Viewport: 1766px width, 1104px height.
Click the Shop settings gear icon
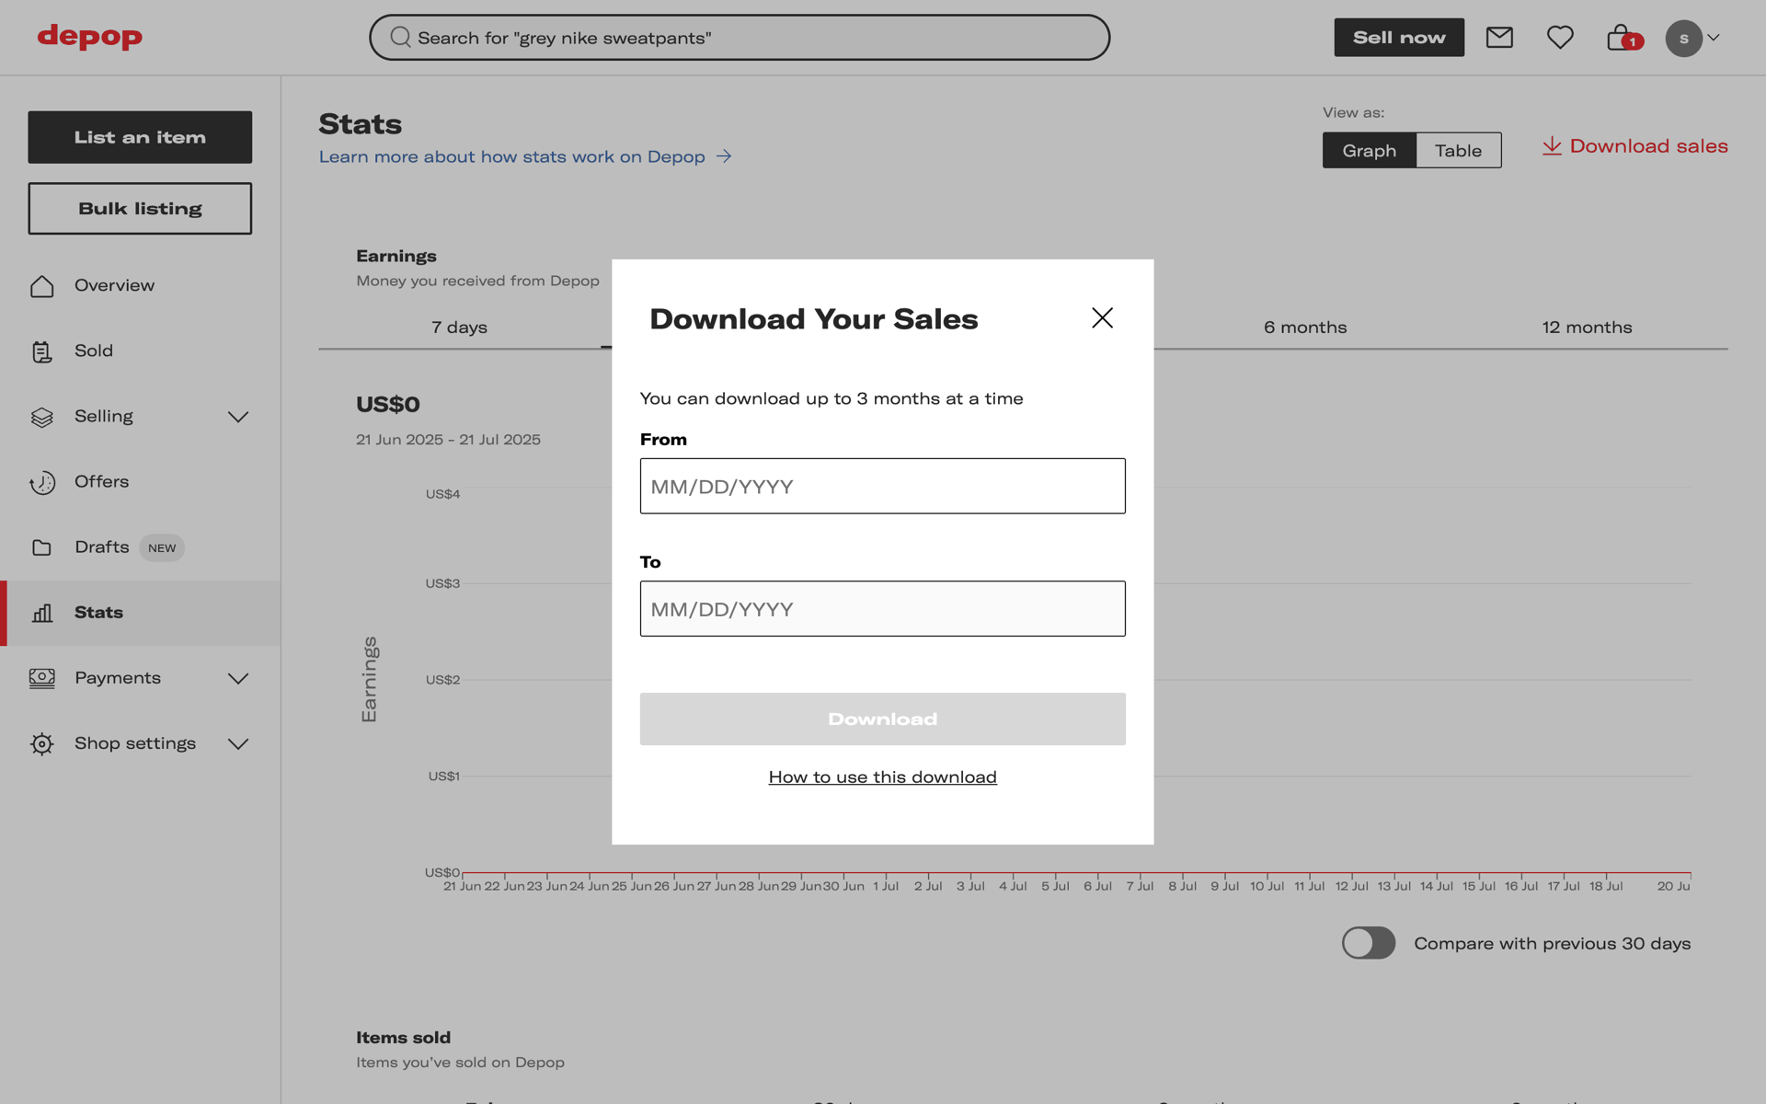tap(42, 743)
